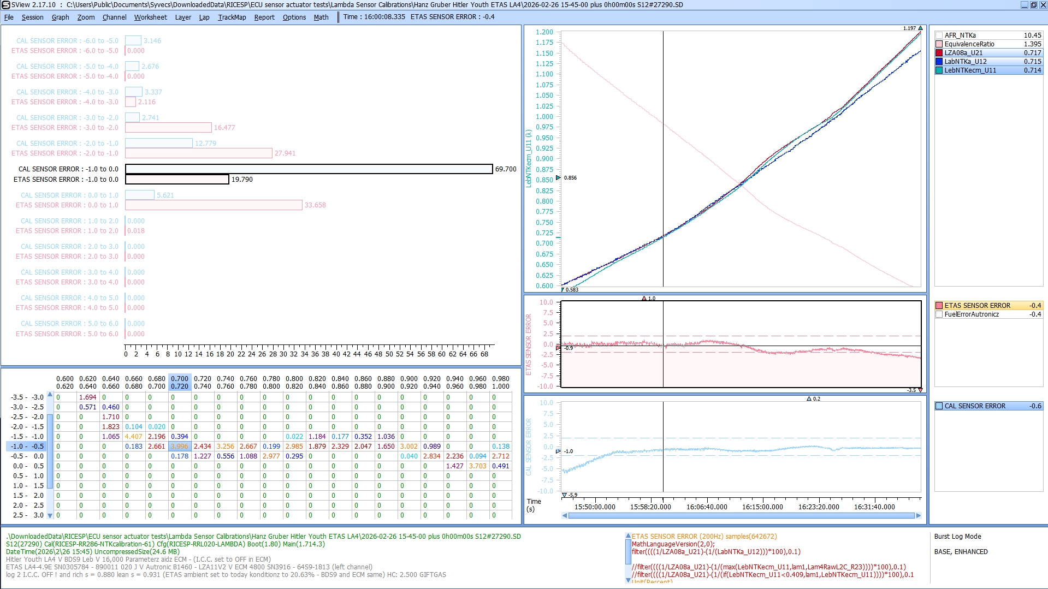Select the LZA08a_U21 channel entry
The width and height of the screenshot is (1048, 589).
tap(963, 53)
